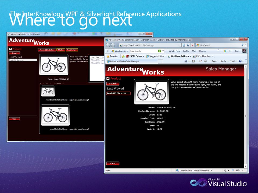Viewport: 258px width, 193px height.
Task: Select the AdventureWorks-Sales Manager browser tab
Action: click(132, 61)
